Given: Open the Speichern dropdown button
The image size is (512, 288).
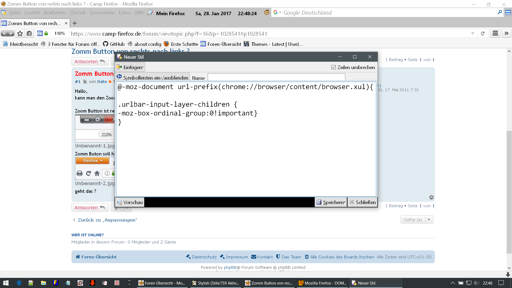Looking at the screenshot, I should pos(331,202).
